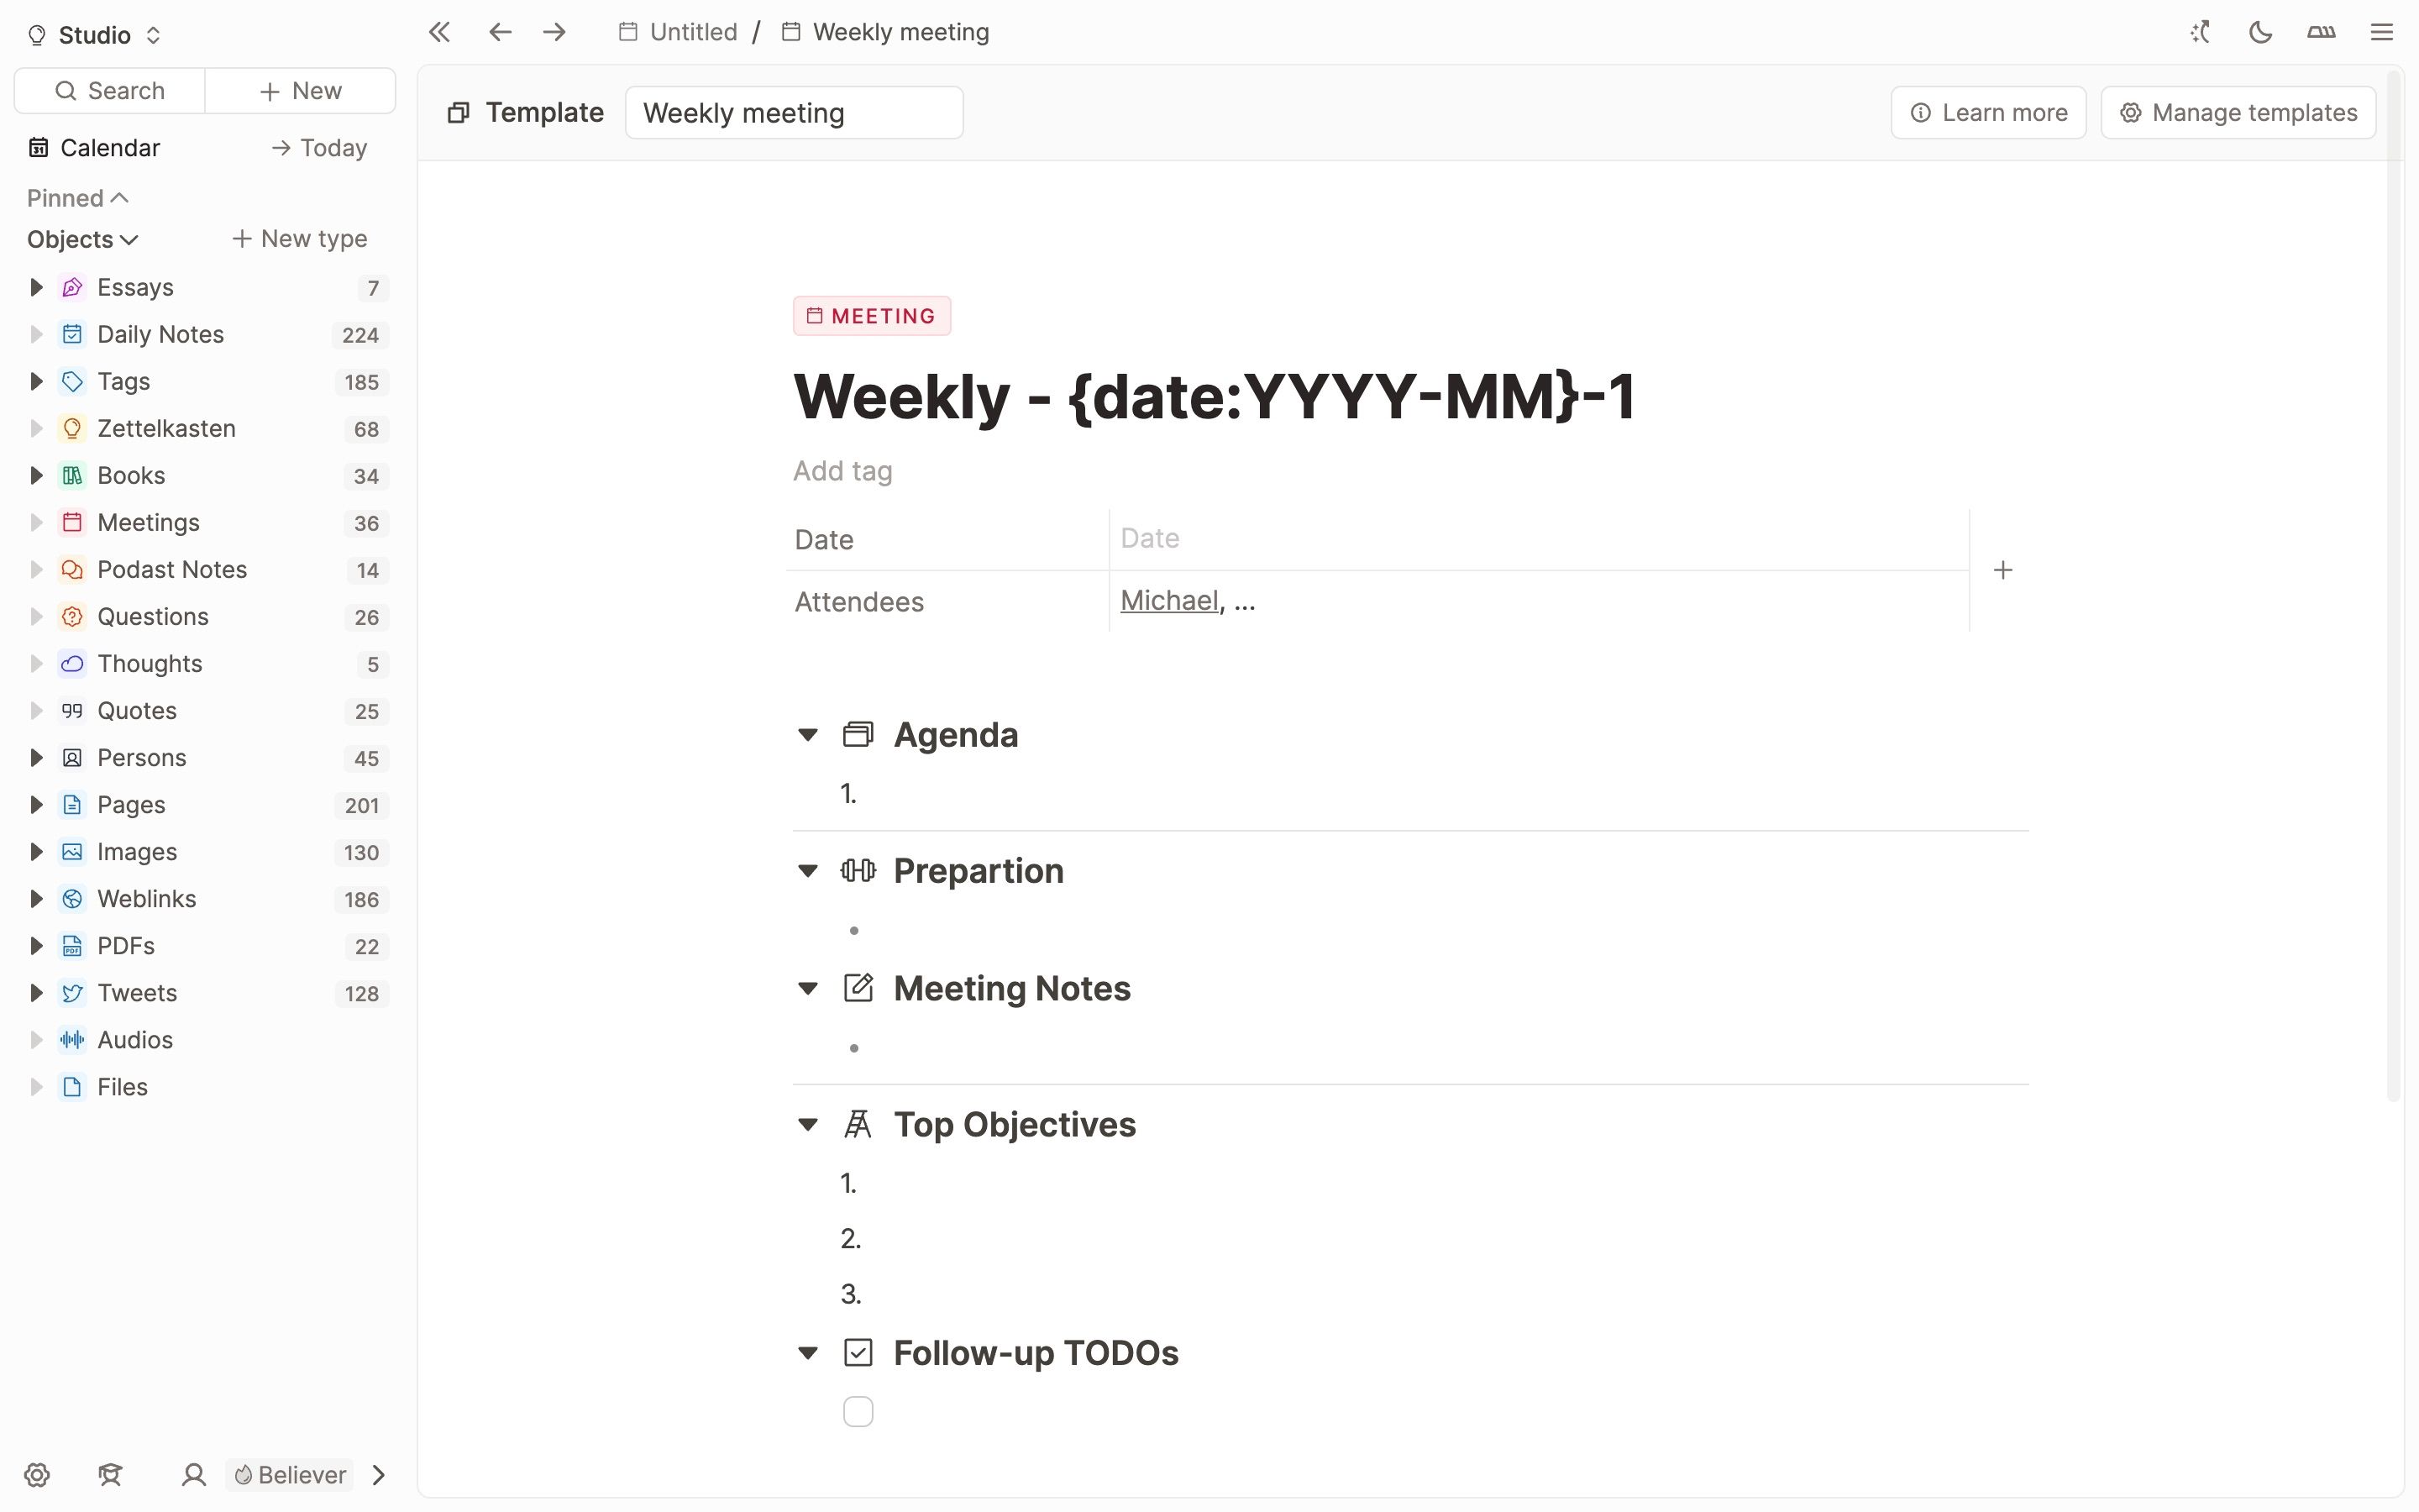Expand the Meetings tree item
This screenshot has height=1512, width=2419.
pyautogui.click(x=37, y=521)
